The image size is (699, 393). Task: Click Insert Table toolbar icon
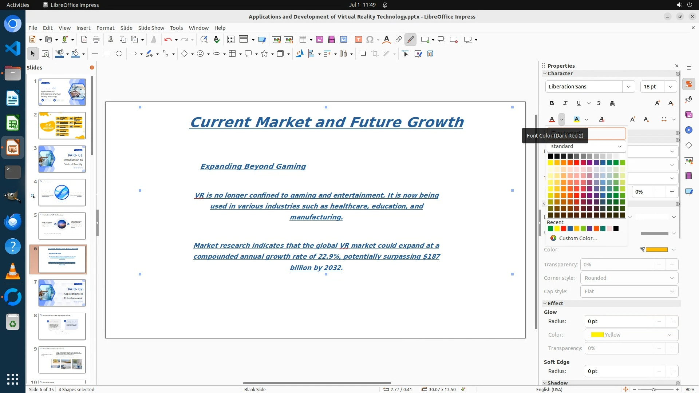tap(303, 40)
